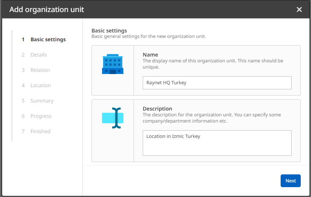Click the helper text about company/department information
Image resolution: width=311 pixels, height=197 pixels.
click(211, 118)
